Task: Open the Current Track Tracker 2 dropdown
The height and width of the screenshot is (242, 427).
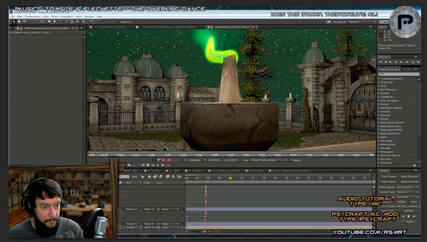Action: point(407,192)
